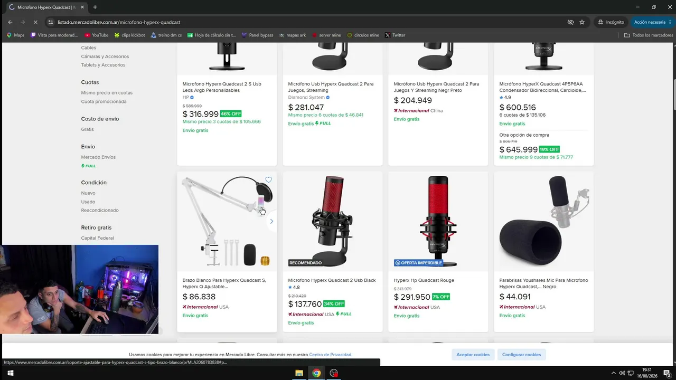Image resolution: width=676 pixels, height=380 pixels.
Task: Open the circulos mine bookmark
Action: tap(363, 35)
